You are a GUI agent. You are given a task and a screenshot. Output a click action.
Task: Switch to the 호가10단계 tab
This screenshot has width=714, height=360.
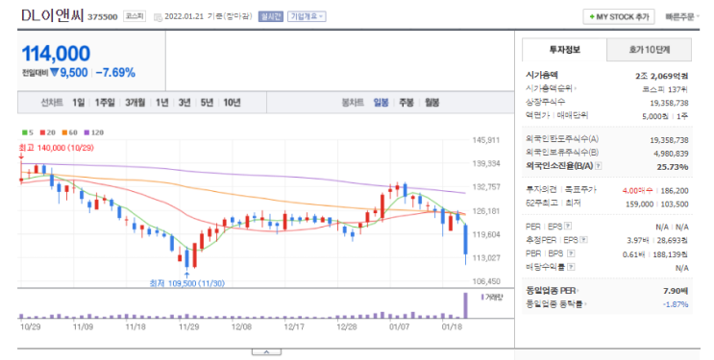pos(650,50)
